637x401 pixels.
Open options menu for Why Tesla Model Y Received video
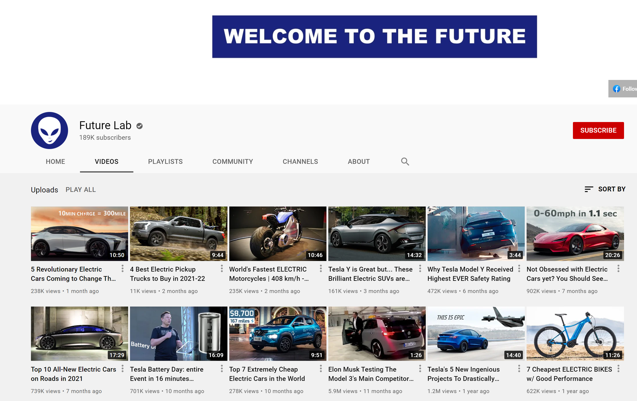(519, 269)
